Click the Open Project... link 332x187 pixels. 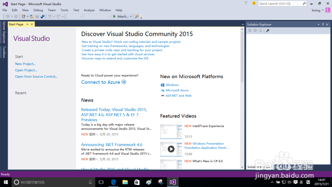coord(26,70)
